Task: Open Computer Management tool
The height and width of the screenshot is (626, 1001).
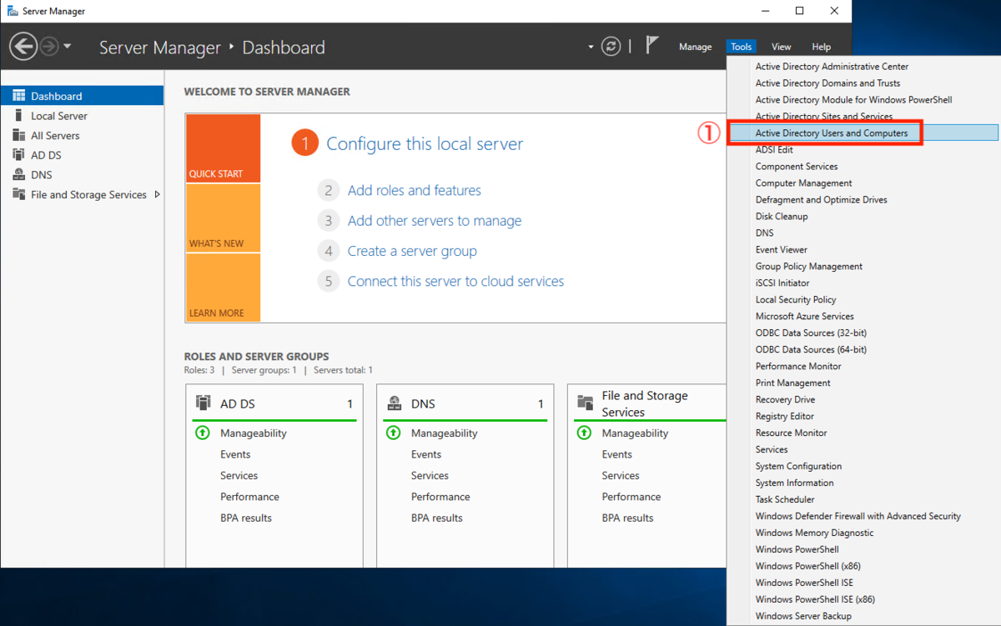Action: coord(863,183)
